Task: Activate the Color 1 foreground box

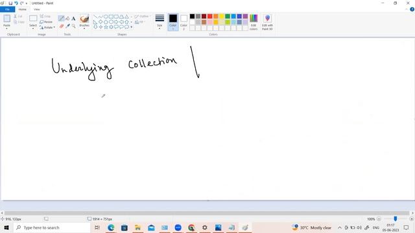Action: click(x=173, y=22)
